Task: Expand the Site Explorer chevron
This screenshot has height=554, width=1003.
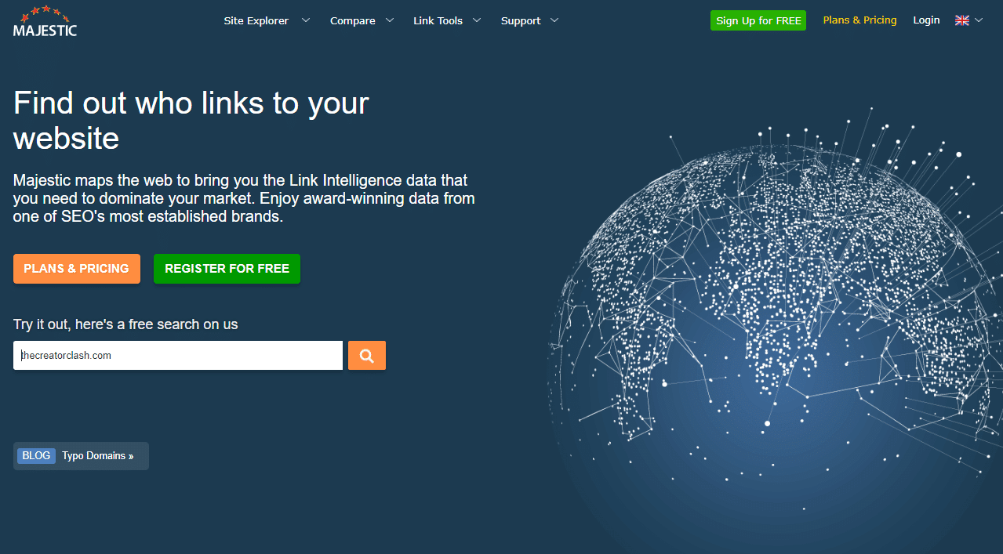Action: (306, 20)
